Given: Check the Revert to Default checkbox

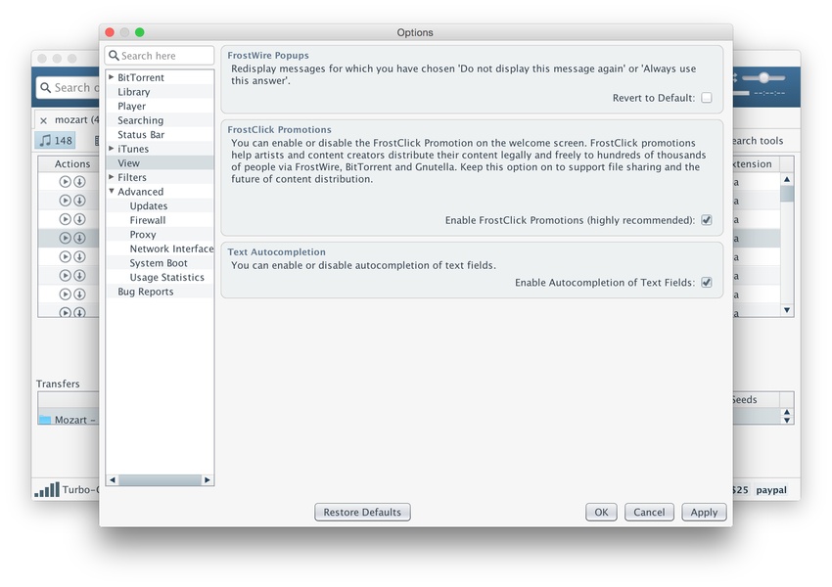Looking at the screenshot, I should tap(707, 98).
